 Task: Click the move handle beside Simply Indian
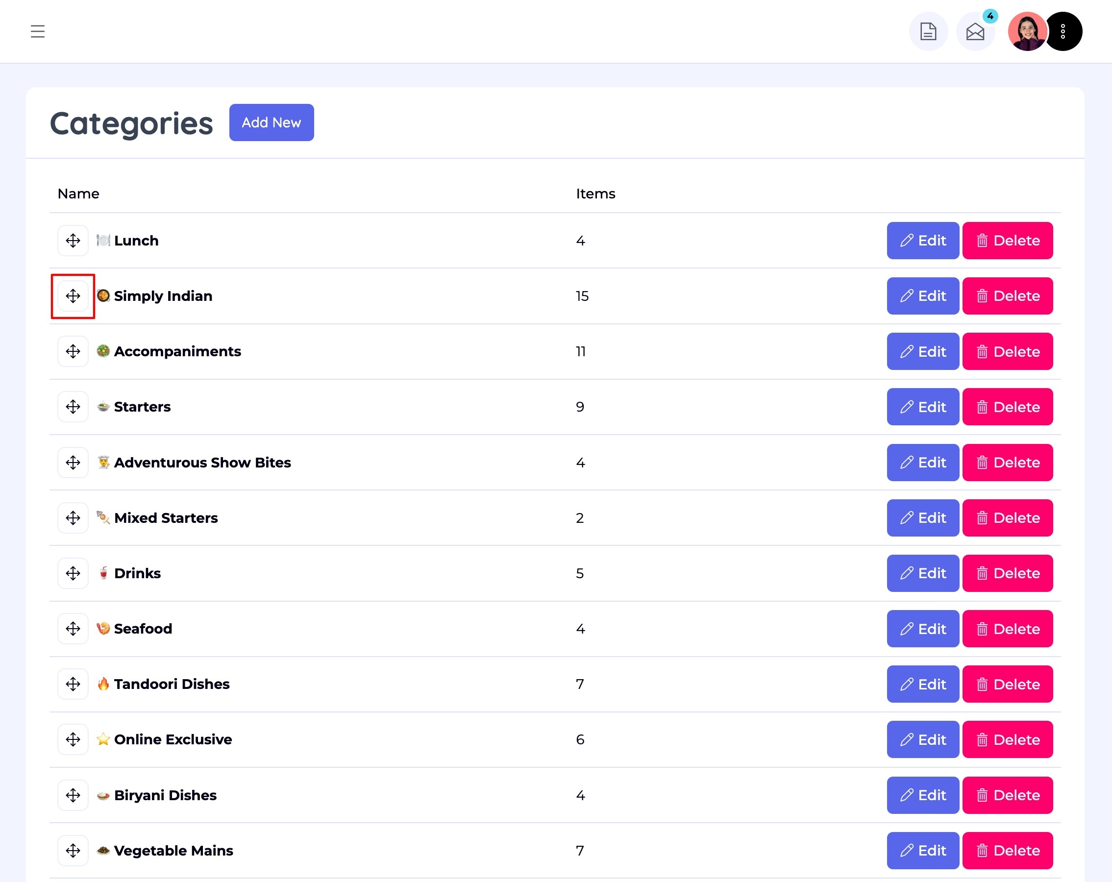73,296
